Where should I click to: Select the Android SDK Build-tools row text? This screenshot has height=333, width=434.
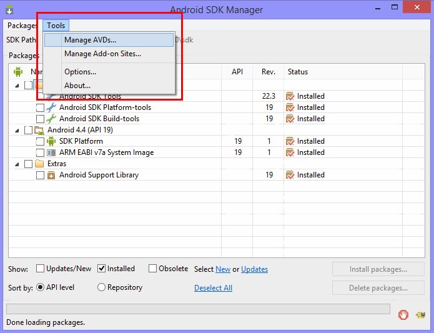click(99, 119)
